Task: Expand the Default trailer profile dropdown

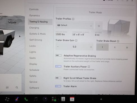Action: (75, 25)
